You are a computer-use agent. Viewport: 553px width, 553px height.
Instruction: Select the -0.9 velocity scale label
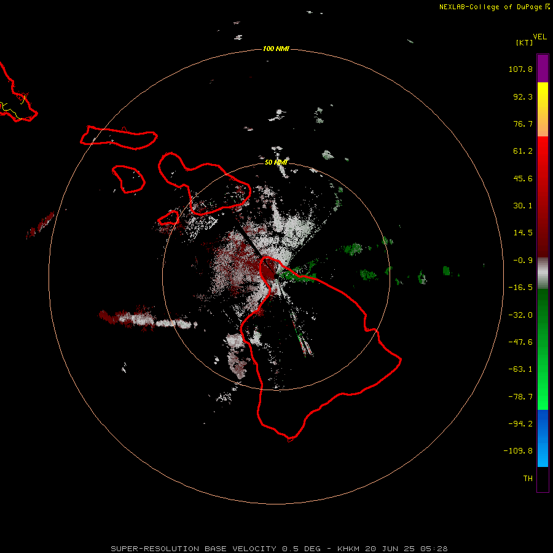[523, 261]
